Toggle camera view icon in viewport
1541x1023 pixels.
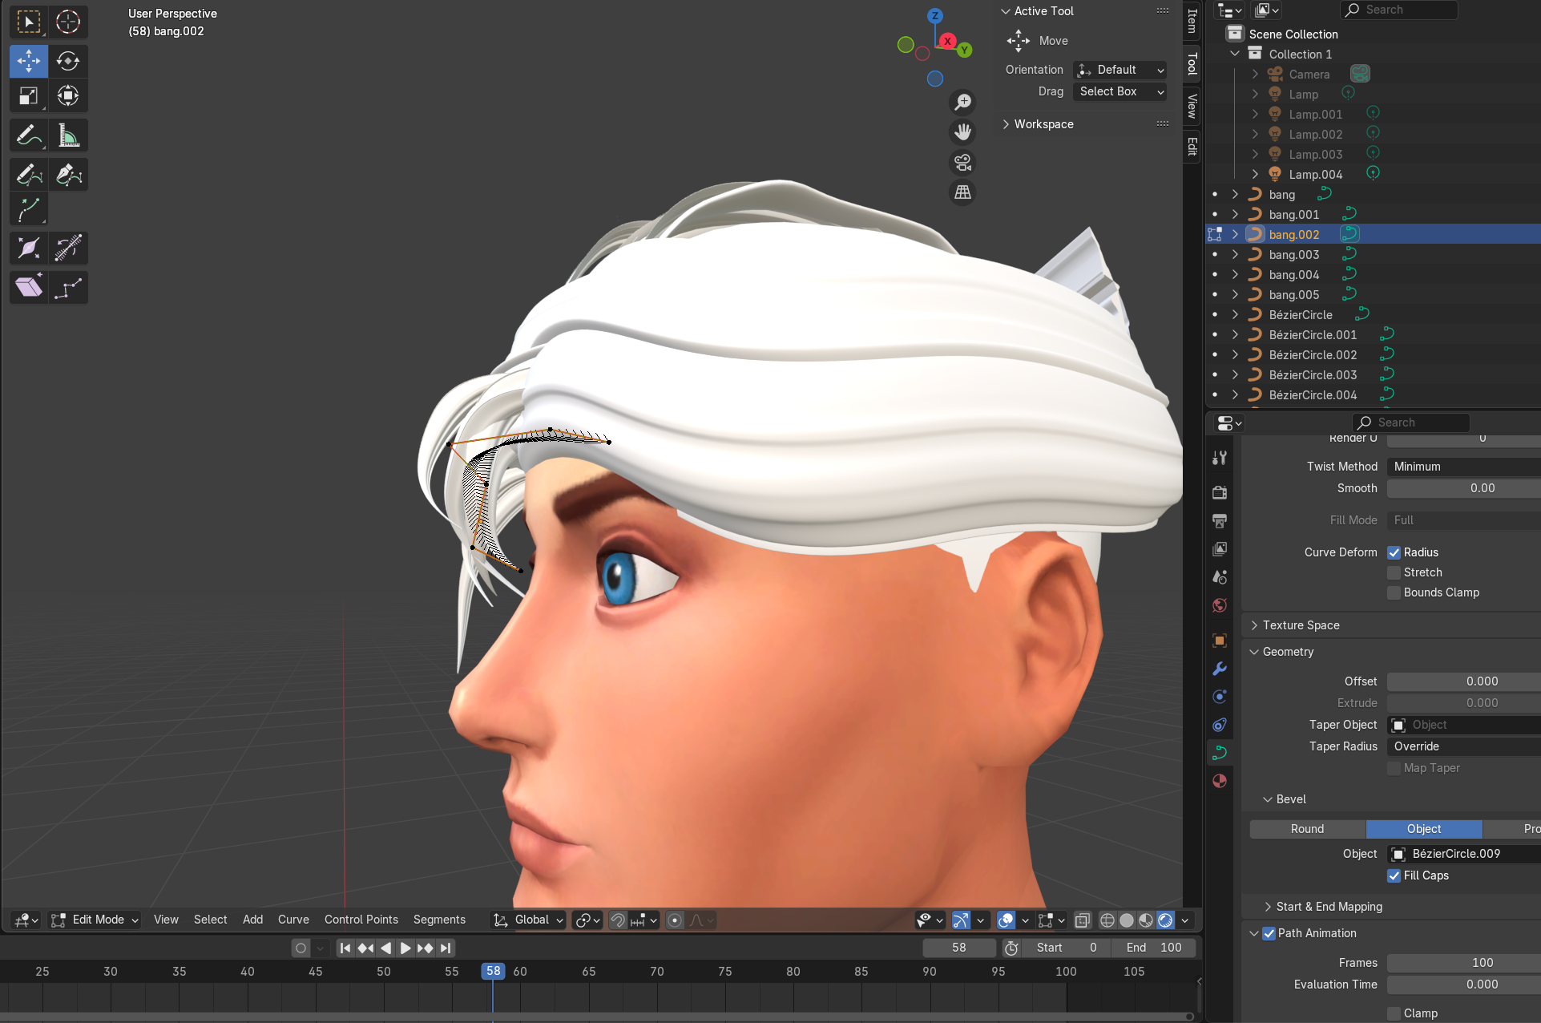point(962,163)
